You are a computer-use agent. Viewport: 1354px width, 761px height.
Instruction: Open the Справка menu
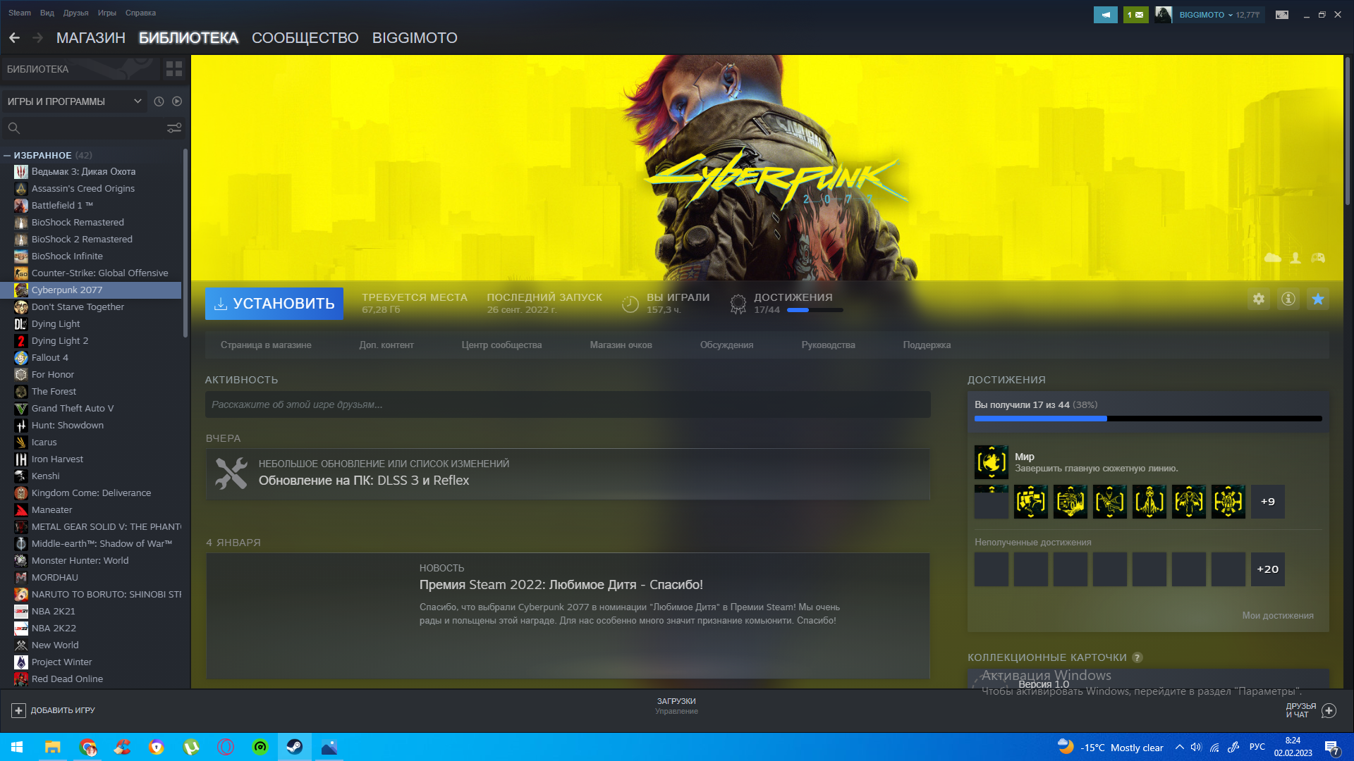pyautogui.click(x=140, y=13)
